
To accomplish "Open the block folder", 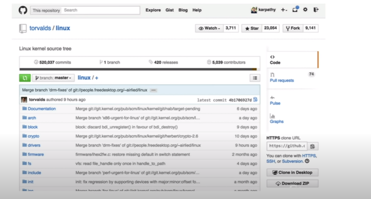I will (x=33, y=127).
